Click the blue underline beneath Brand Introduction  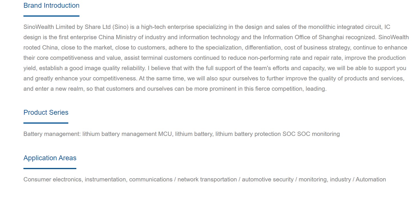coord(51,16)
